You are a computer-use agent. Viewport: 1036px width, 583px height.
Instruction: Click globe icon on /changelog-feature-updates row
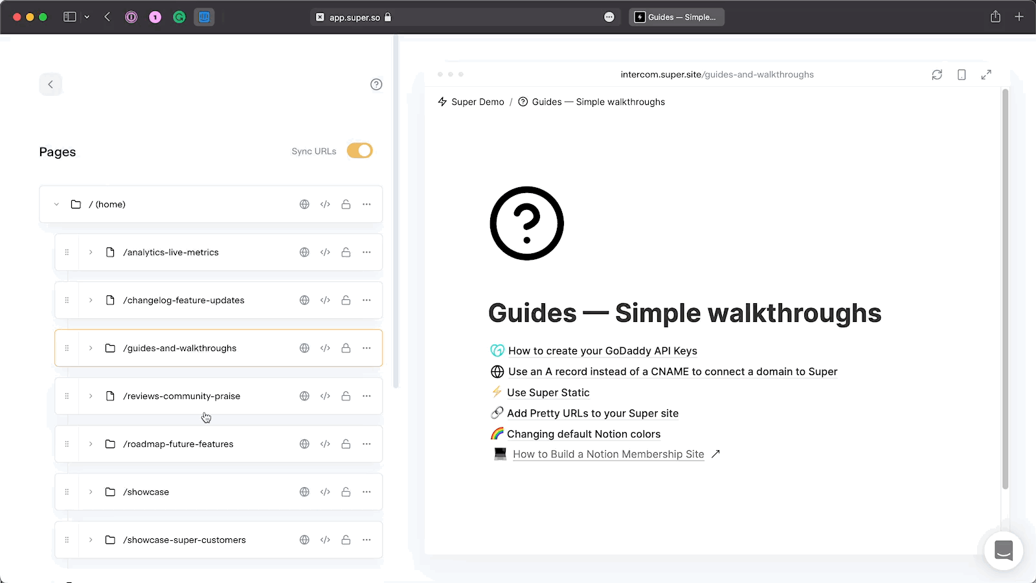tap(304, 301)
